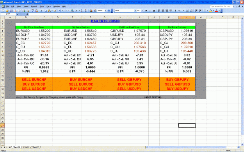Image resolution: width=244 pixels, height=152 pixels.
Task: Expand the undo history arrow
Action: tap(63, 11)
